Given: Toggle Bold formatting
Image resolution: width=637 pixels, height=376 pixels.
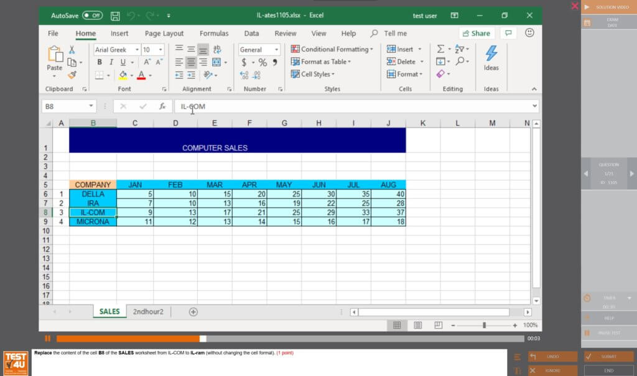Looking at the screenshot, I should click(100, 62).
